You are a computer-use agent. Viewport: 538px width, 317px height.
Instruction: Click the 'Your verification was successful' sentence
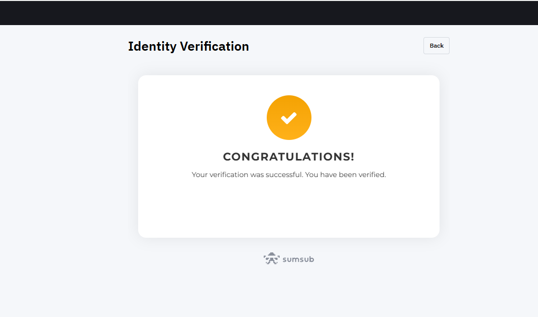pos(247,175)
